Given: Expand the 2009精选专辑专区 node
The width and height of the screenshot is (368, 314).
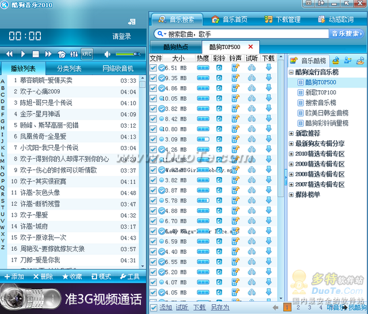Looking at the screenshot, I should coord(292,164).
